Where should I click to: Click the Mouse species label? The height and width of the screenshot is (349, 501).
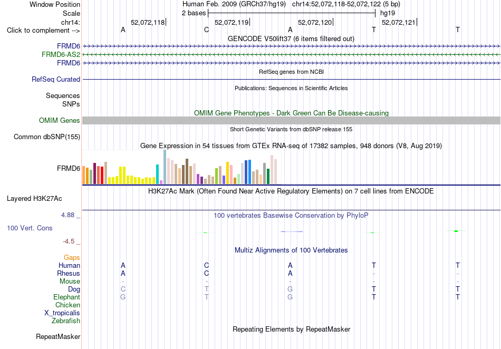[x=70, y=282]
